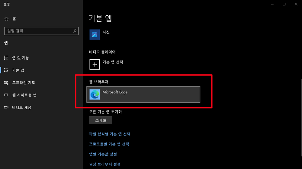Image resolution: width=302 pixels, height=169 pixels.
Task: Change Microsoft Edge default web browser
Action: [x=143, y=94]
